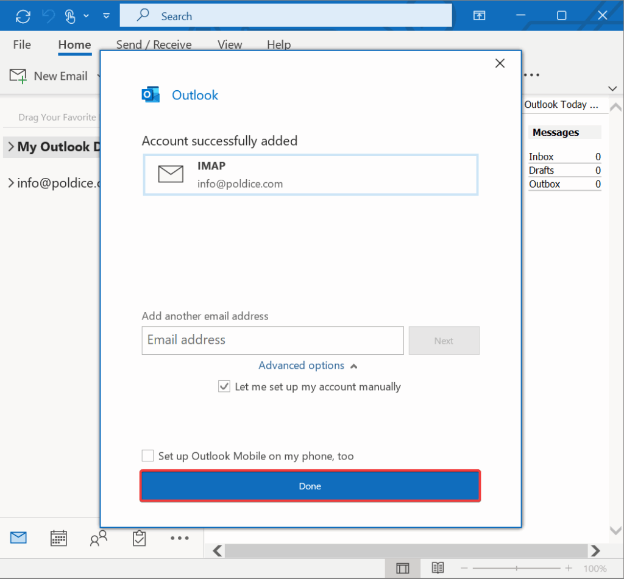Switch to Calendar view icon

click(58, 538)
